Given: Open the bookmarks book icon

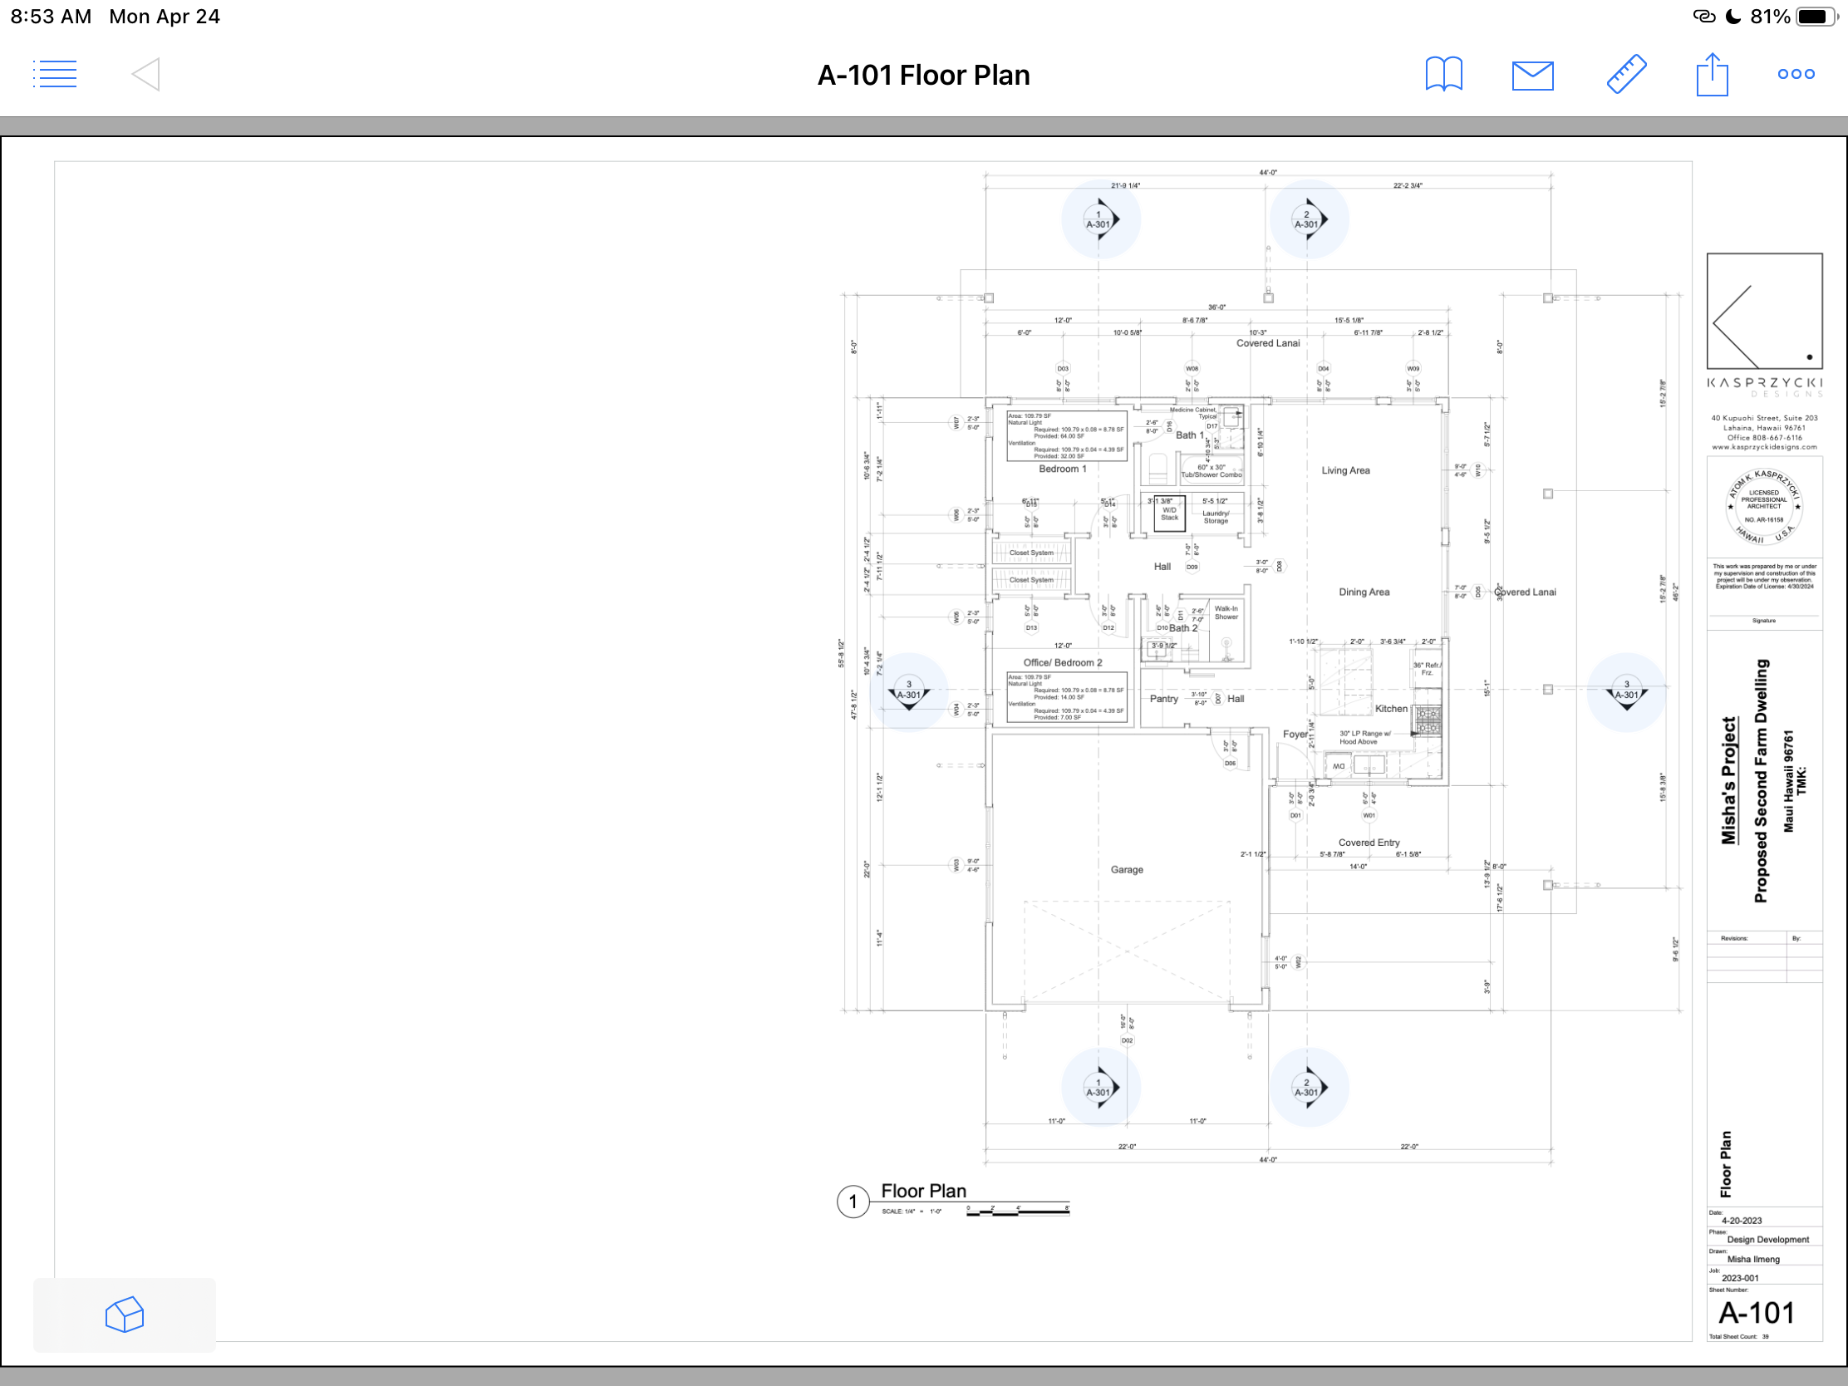Looking at the screenshot, I should click(x=1443, y=74).
